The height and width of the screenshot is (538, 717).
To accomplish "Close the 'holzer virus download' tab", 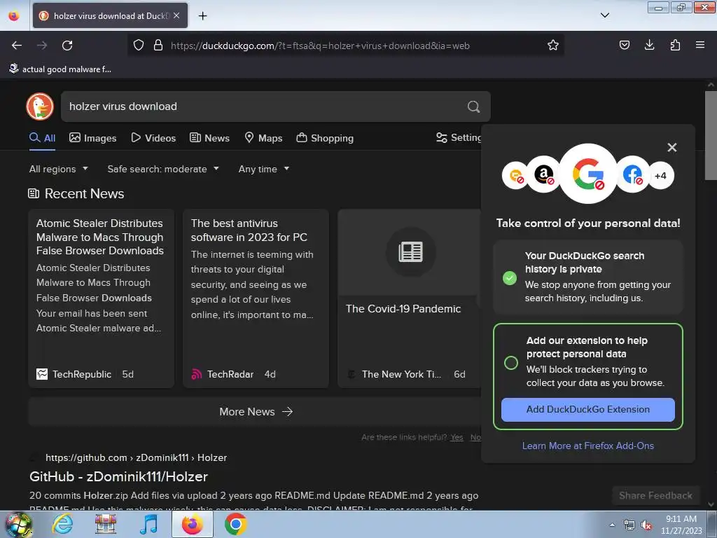I will tap(176, 15).
